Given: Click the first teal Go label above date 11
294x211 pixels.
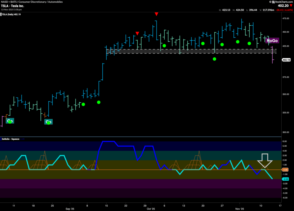Looking at the screenshot, I should click(10, 121).
